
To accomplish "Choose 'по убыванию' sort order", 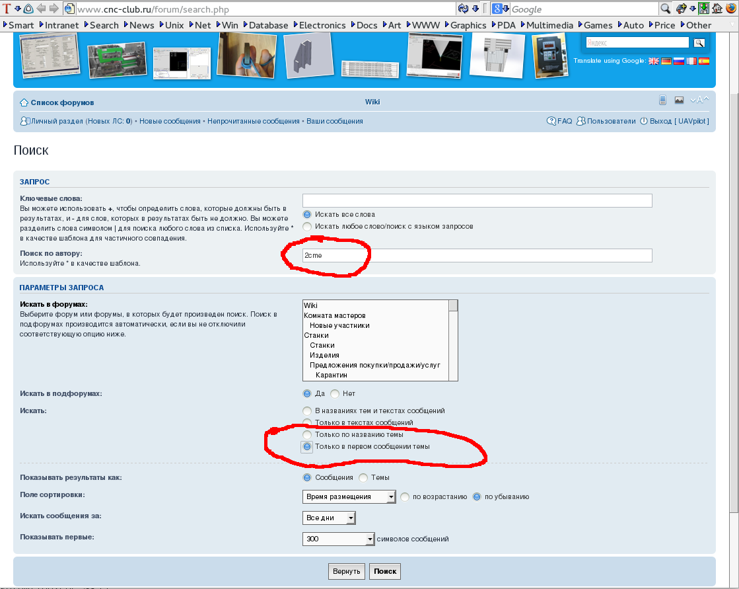I will (x=477, y=497).
